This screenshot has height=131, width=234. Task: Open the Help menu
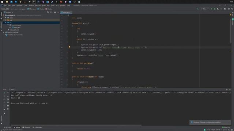[68, 5]
